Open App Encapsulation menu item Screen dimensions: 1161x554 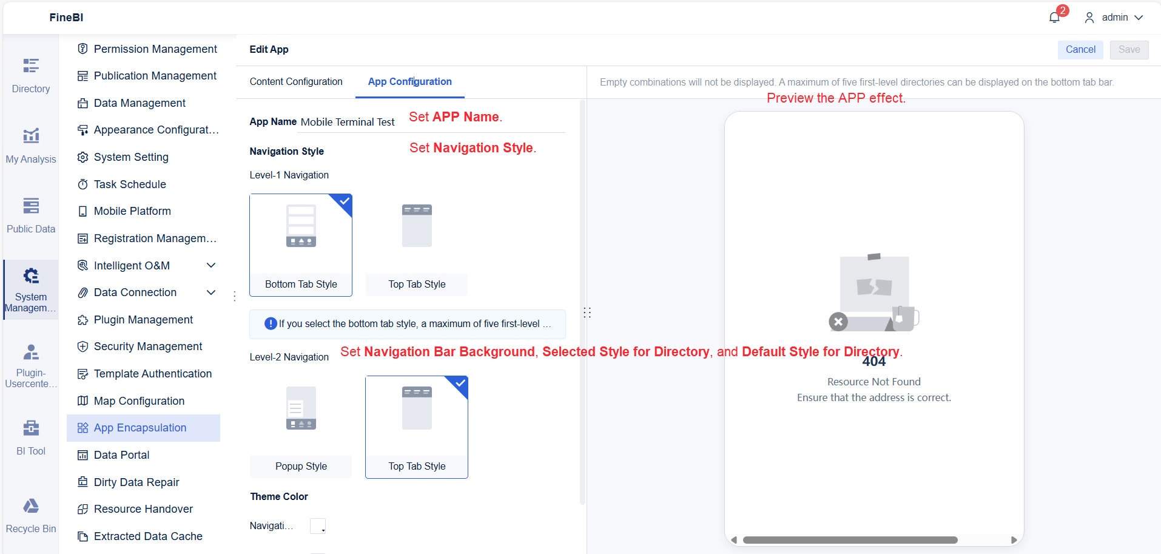143,428
